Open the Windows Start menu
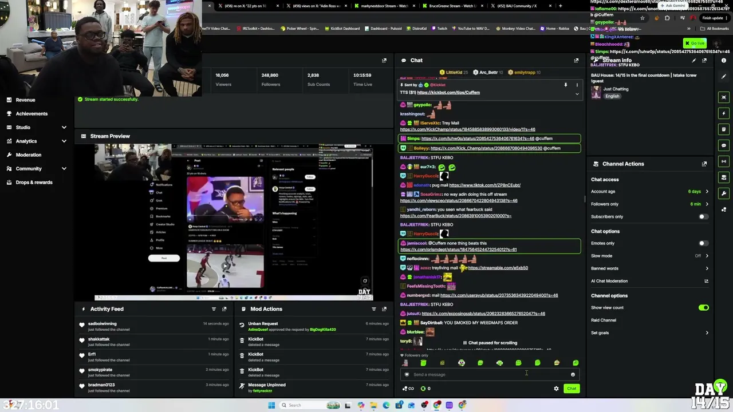 click(x=271, y=405)
